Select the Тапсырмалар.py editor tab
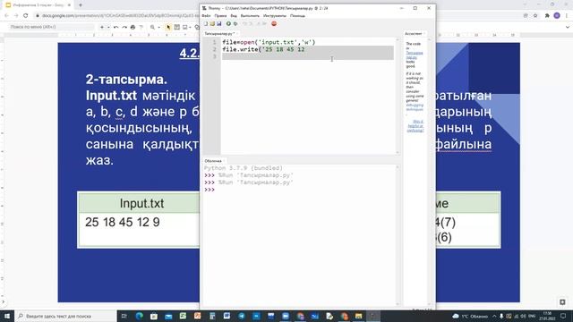Viewport: 573px width, 322px height. coord(219,34)
